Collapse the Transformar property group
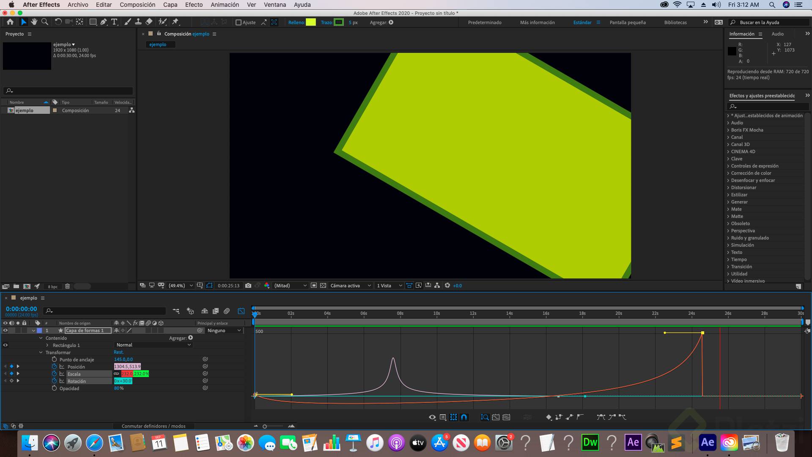Image resolution: width=812 pixels, height=457 pixels. (x=41, y=352)
